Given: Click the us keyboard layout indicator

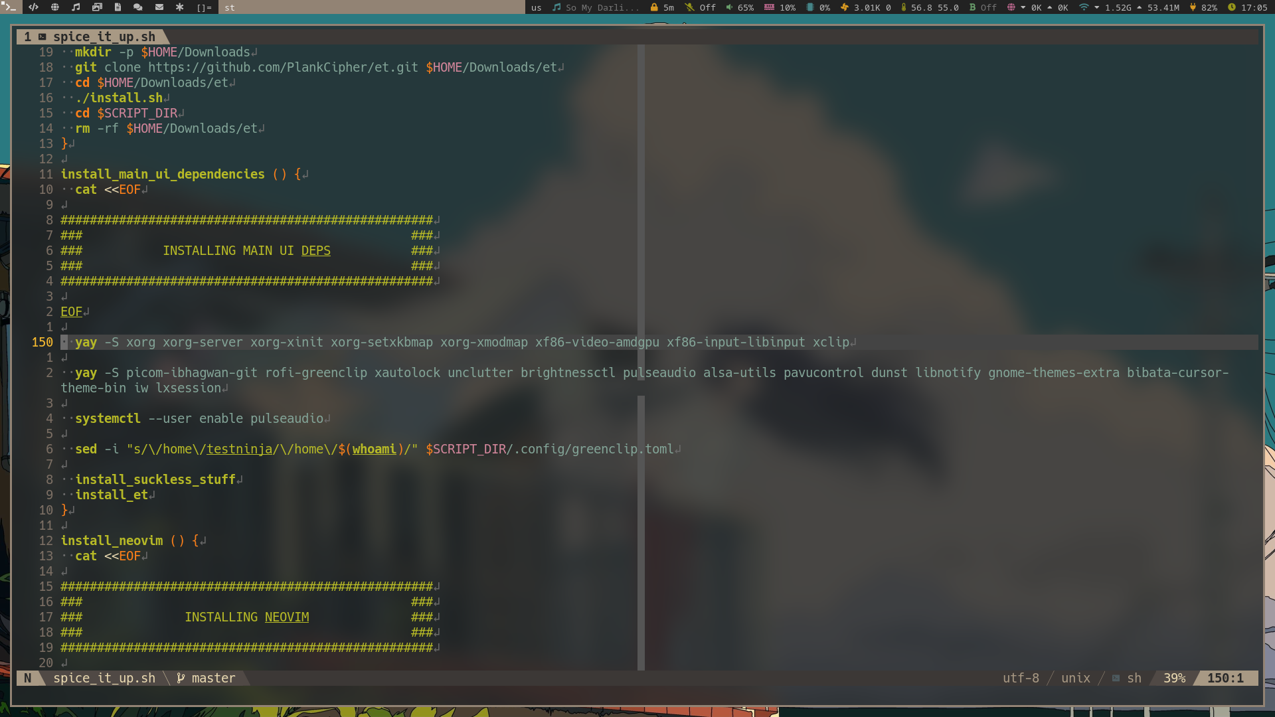Looking at the screenshot, I should coord(536,7).
